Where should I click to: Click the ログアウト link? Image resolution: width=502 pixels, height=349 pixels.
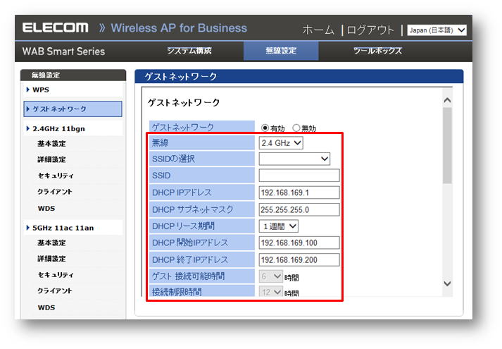370,30
